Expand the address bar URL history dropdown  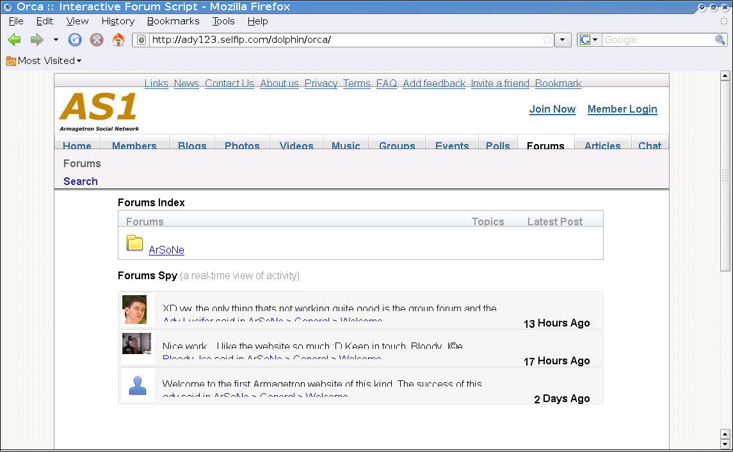tap(563, 40)
